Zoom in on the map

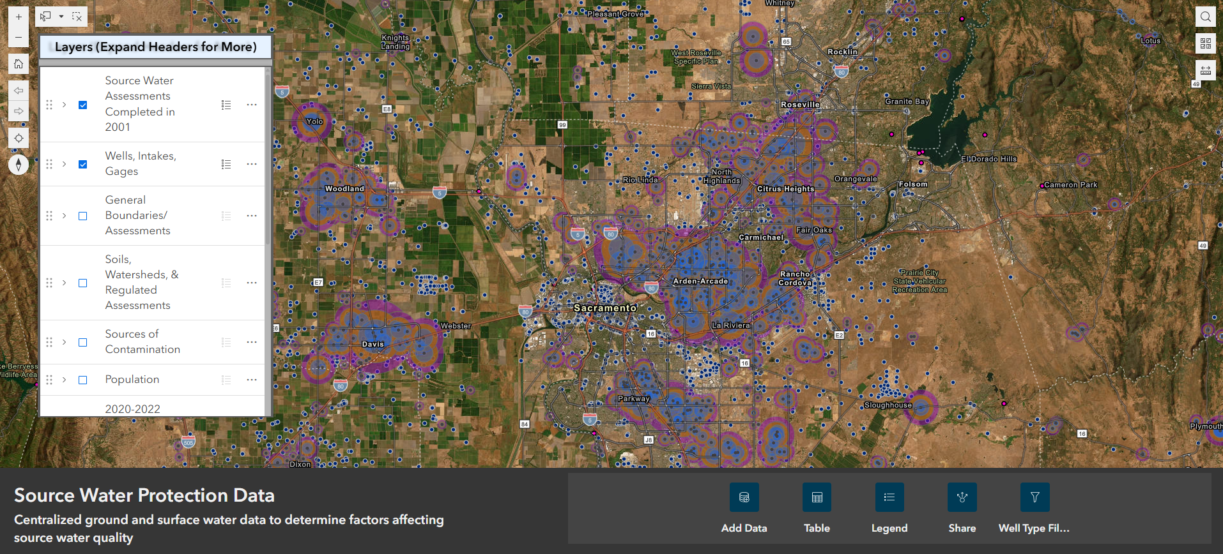click(x=19, y=17)
